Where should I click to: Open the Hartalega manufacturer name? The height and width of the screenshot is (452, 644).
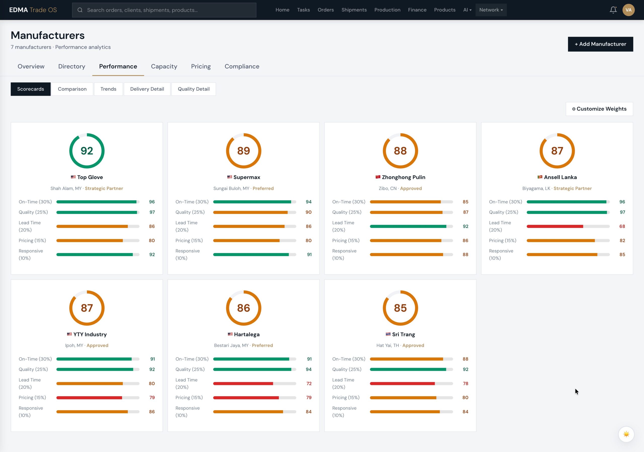(x=247, y=334)
